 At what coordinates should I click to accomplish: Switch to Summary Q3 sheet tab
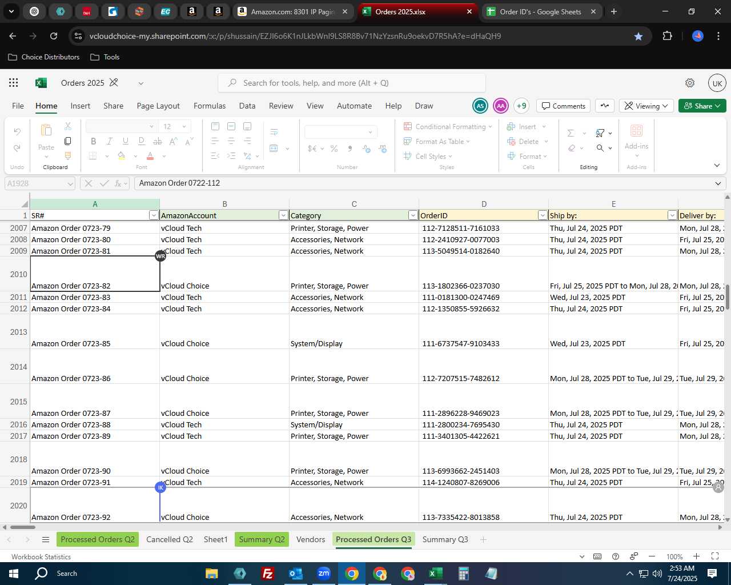click(x=445, y=539)
